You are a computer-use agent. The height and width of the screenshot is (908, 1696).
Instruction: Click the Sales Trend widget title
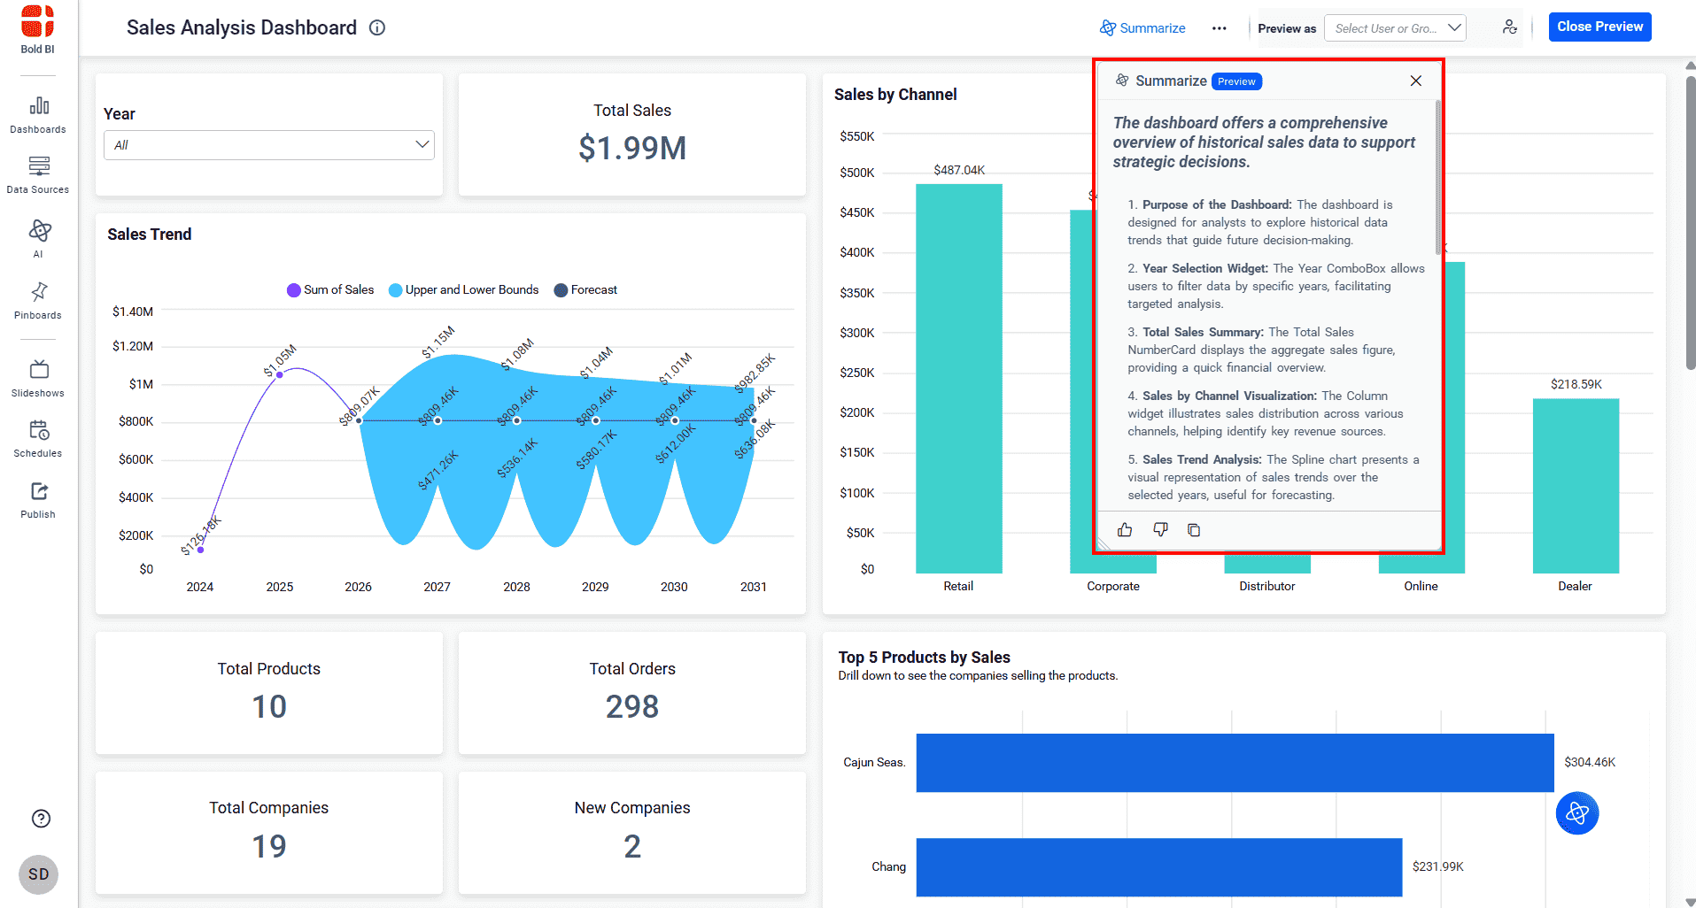click(150, 235)
